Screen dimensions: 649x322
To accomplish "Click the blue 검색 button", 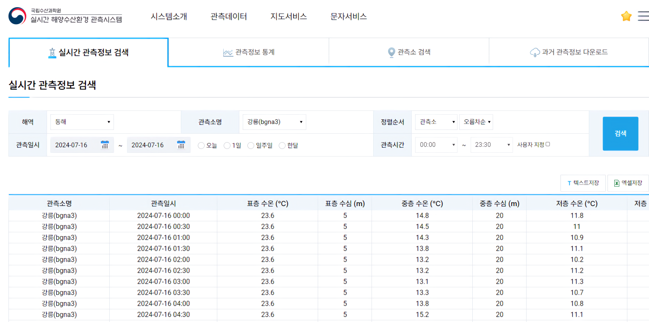I will (621, 134).
